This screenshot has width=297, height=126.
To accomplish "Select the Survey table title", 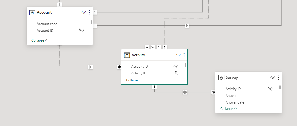I will [232, 78].
